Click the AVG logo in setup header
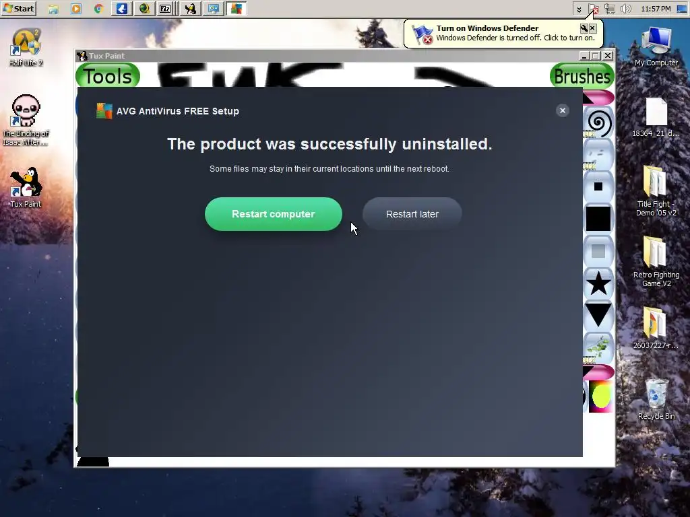The width and height of the screenshot is (690, 517). point(104,111)
